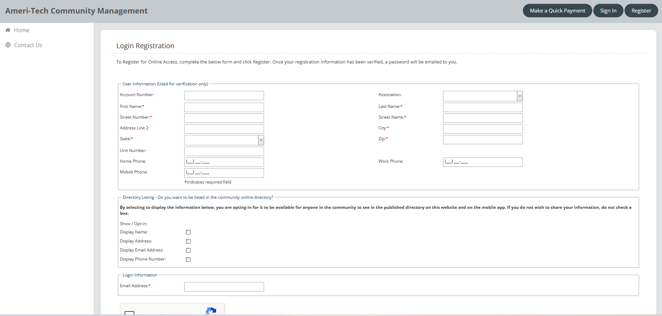Click the First Name field
The height and width of the screenshot is (316, 662).
223,107
